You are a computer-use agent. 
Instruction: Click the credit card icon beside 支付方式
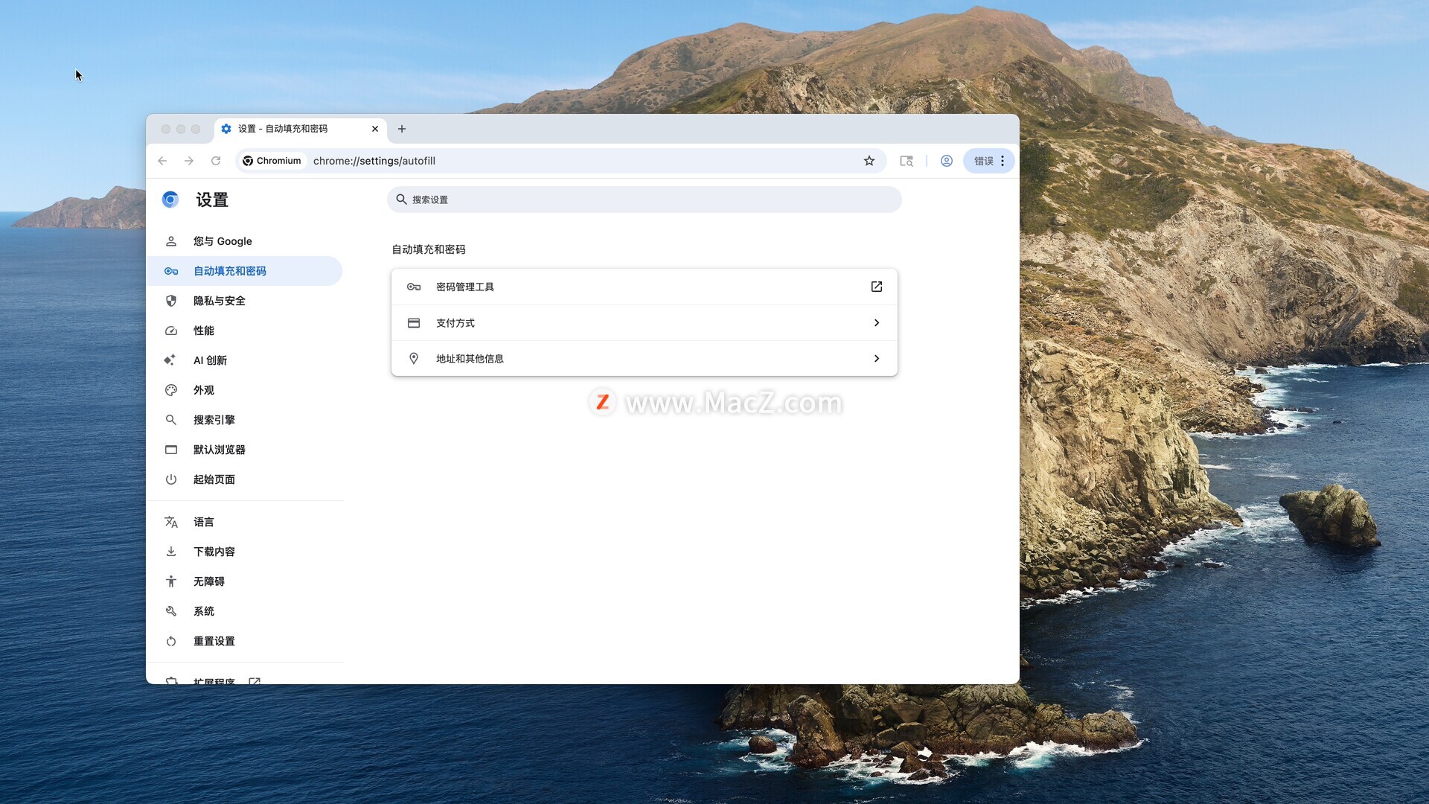(x=414, y=323)
